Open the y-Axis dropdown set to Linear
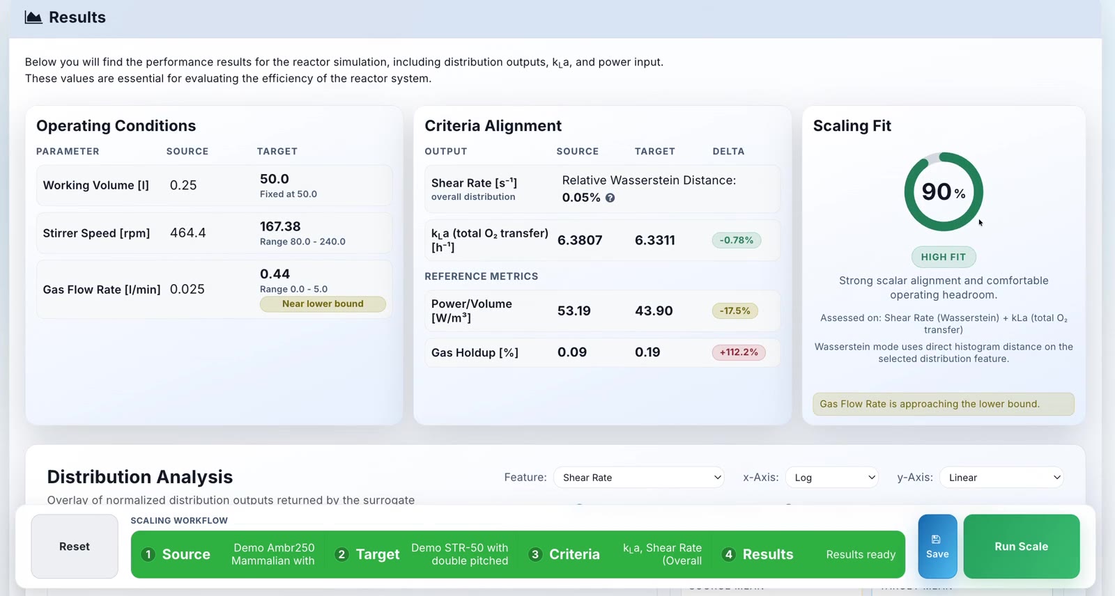Screen dimensions: 1115x596 coord(1001,478)
